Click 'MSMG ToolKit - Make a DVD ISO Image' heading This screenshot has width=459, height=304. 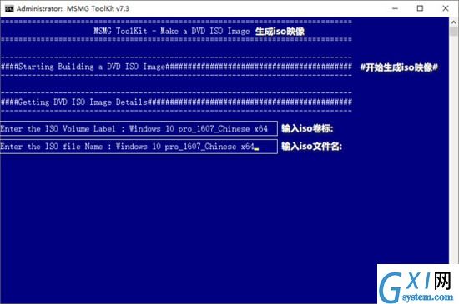click(x=172, y=31)
